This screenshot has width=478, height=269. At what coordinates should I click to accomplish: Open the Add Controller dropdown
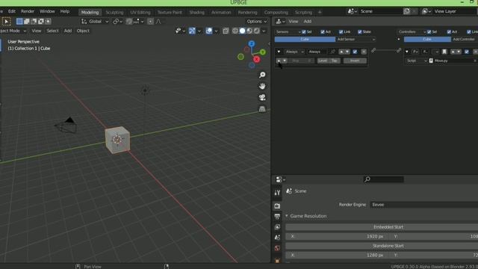tap(465, 40)
